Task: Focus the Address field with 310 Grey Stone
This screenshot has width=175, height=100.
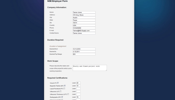Action: (x=84, y=15)
